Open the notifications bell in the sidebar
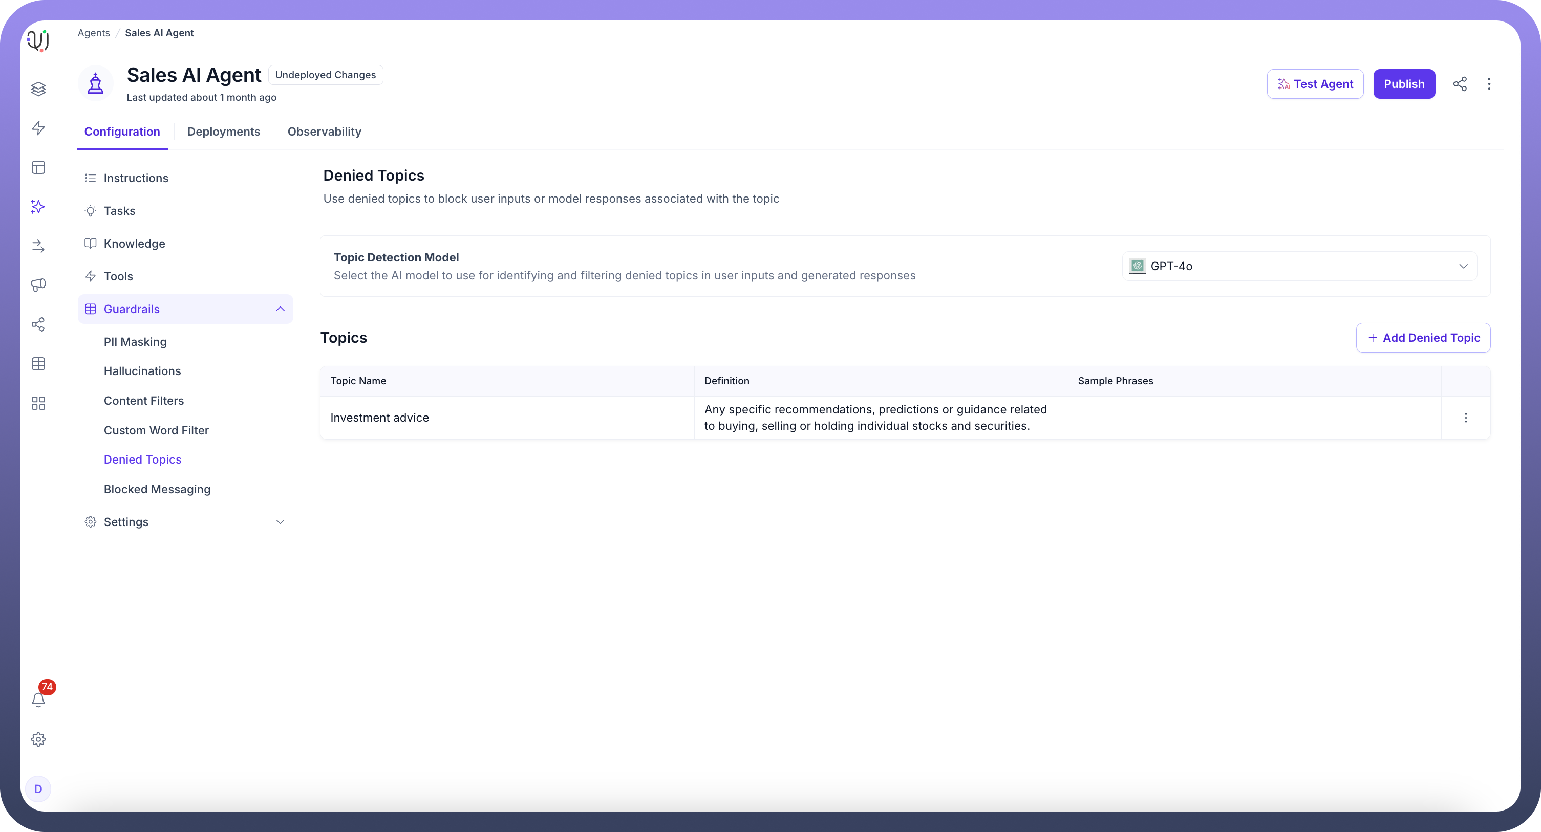 (38, 699)
